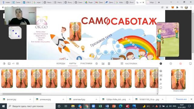
Task: Click the Windows search box
Action: (31, 106)
